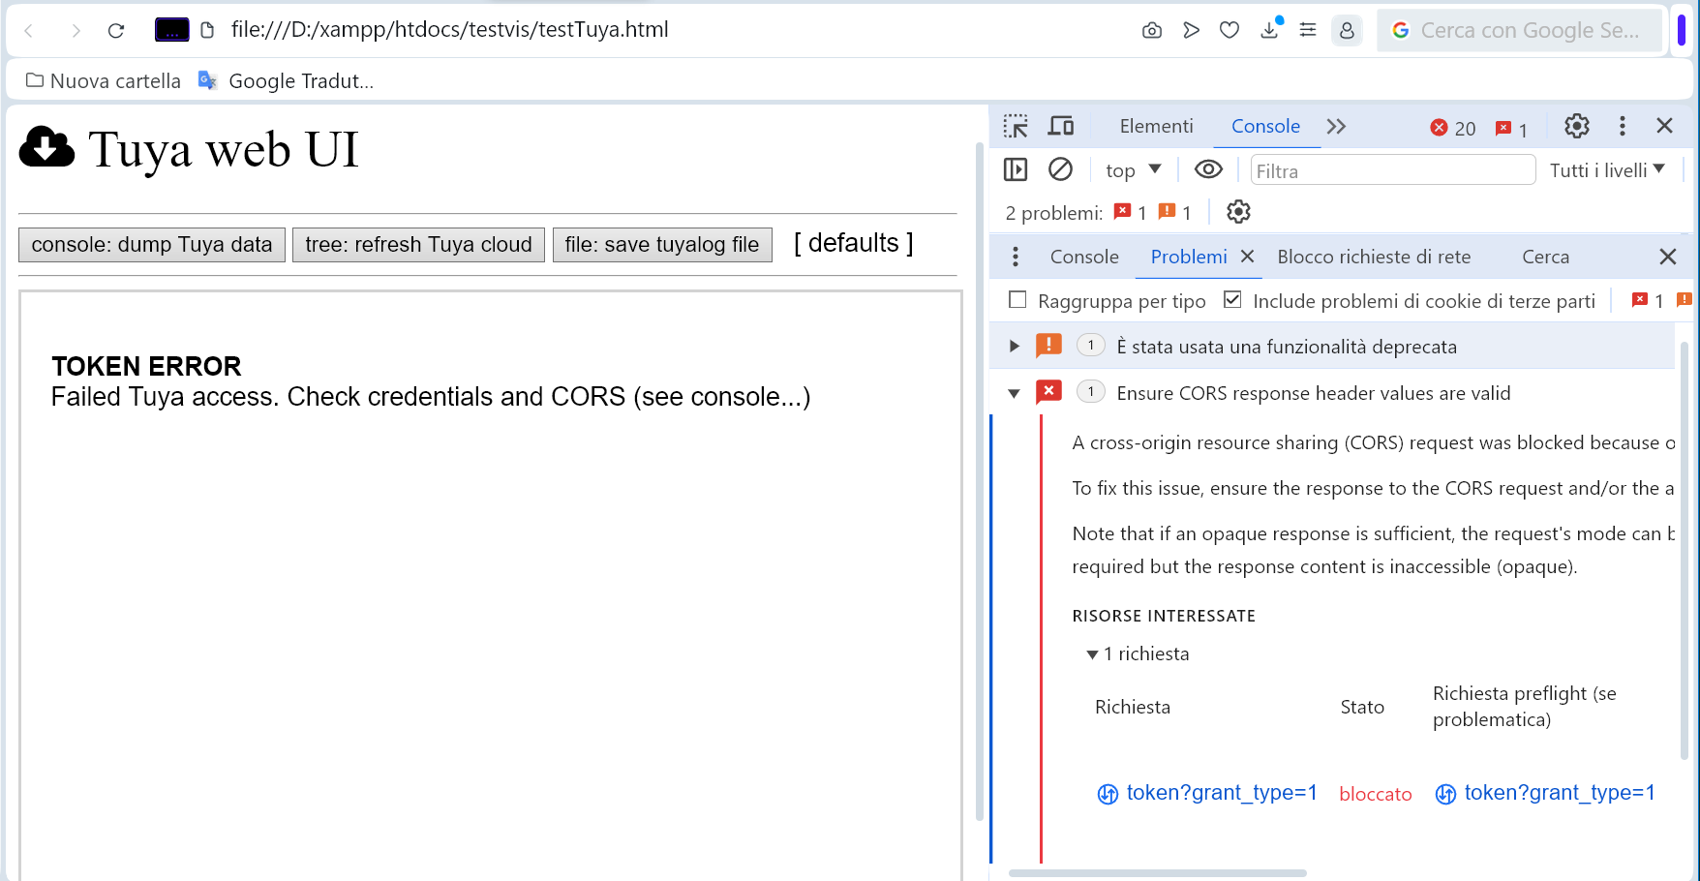
Task: Uncheck Include problemi di cookie di terze parti
Action: (x=1232, y=300)
